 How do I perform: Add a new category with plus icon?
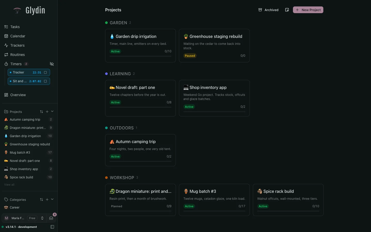47,200
